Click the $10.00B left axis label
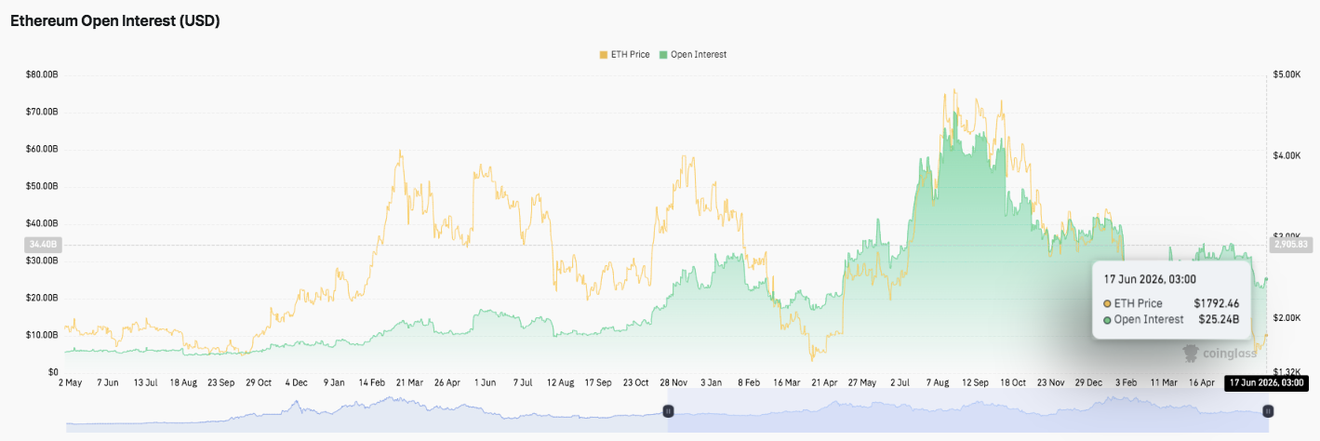This screenshot has width=1320, height=441. coord(42,335)
